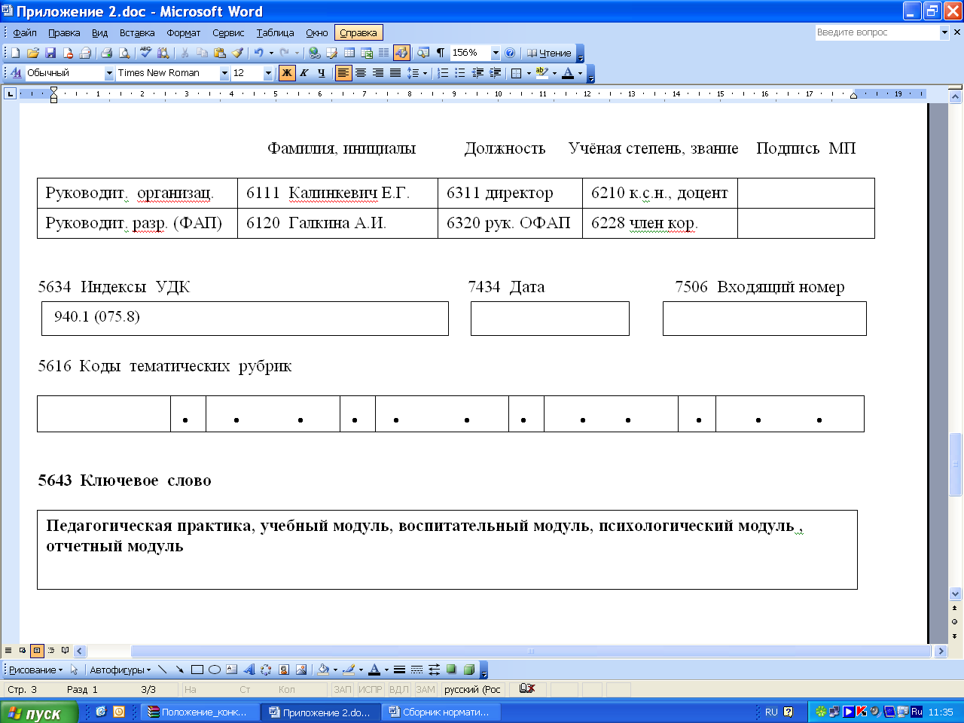Toggle italic (К) formatting
The width and height of the screenshot is (964, 723).
(x=304, y=73)
